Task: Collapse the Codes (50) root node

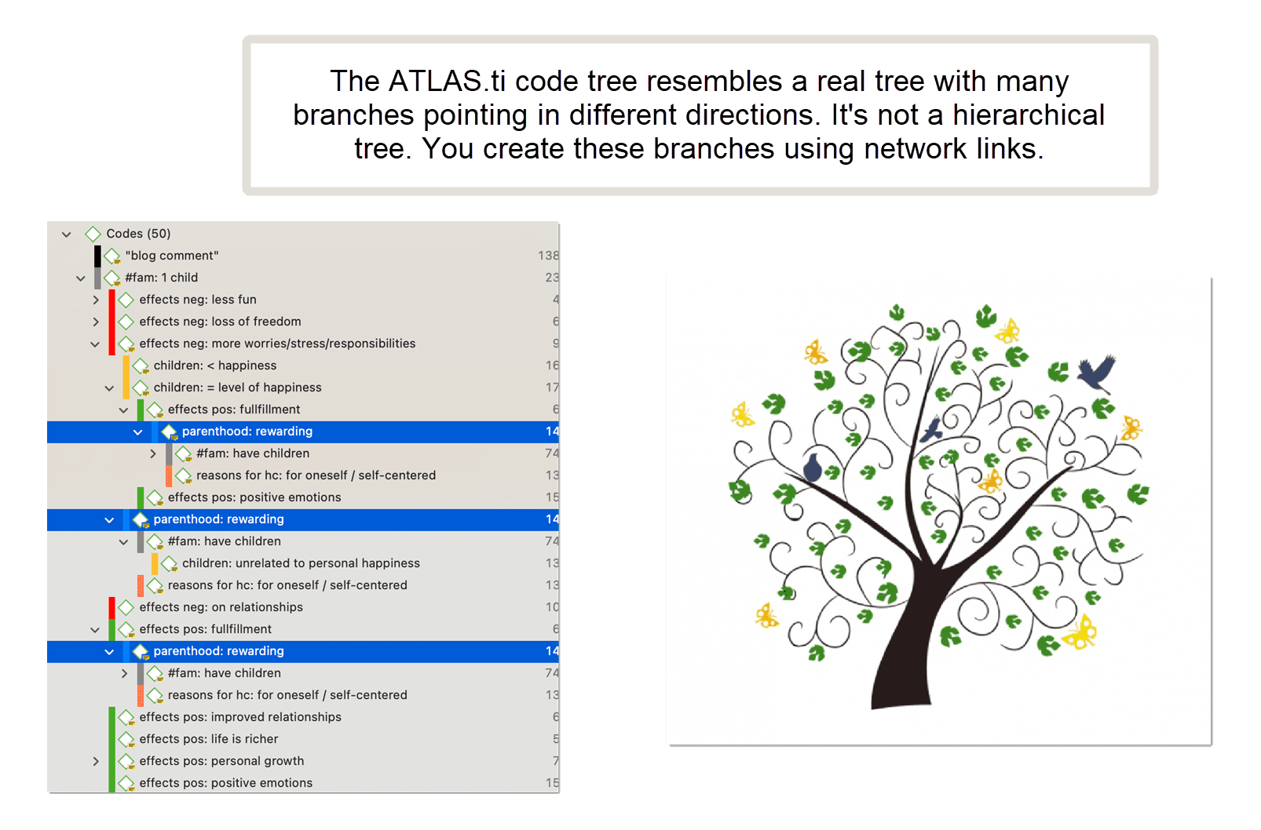Action: pyautogui.click(x=67, y=234)
